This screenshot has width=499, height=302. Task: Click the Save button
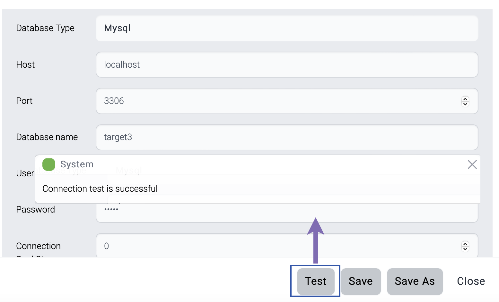tap(361, 281)
